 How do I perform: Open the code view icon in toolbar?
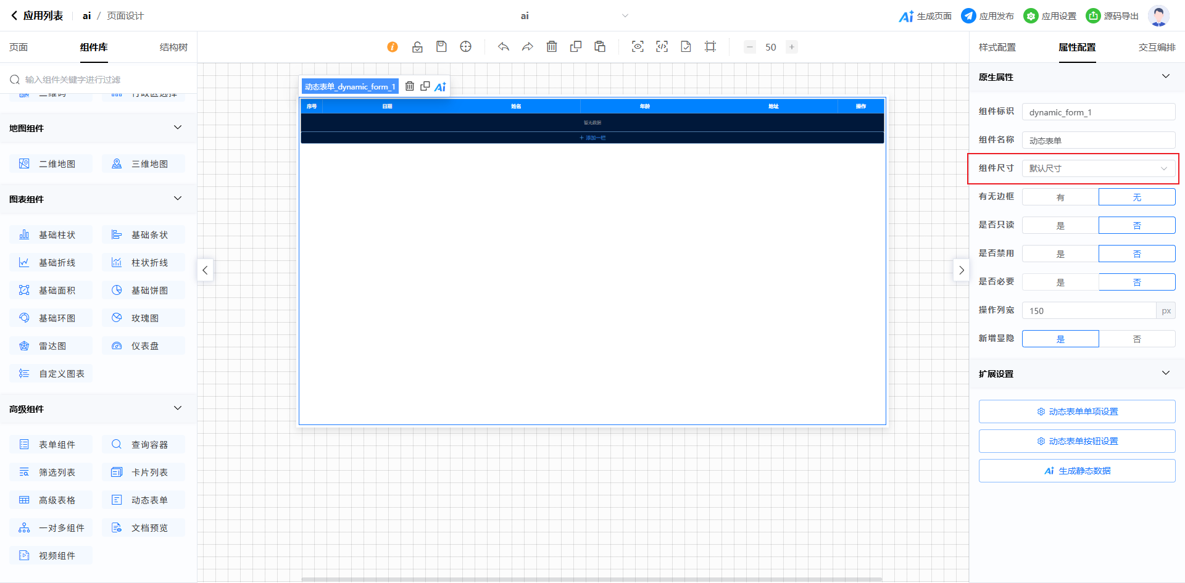(662, 47)
